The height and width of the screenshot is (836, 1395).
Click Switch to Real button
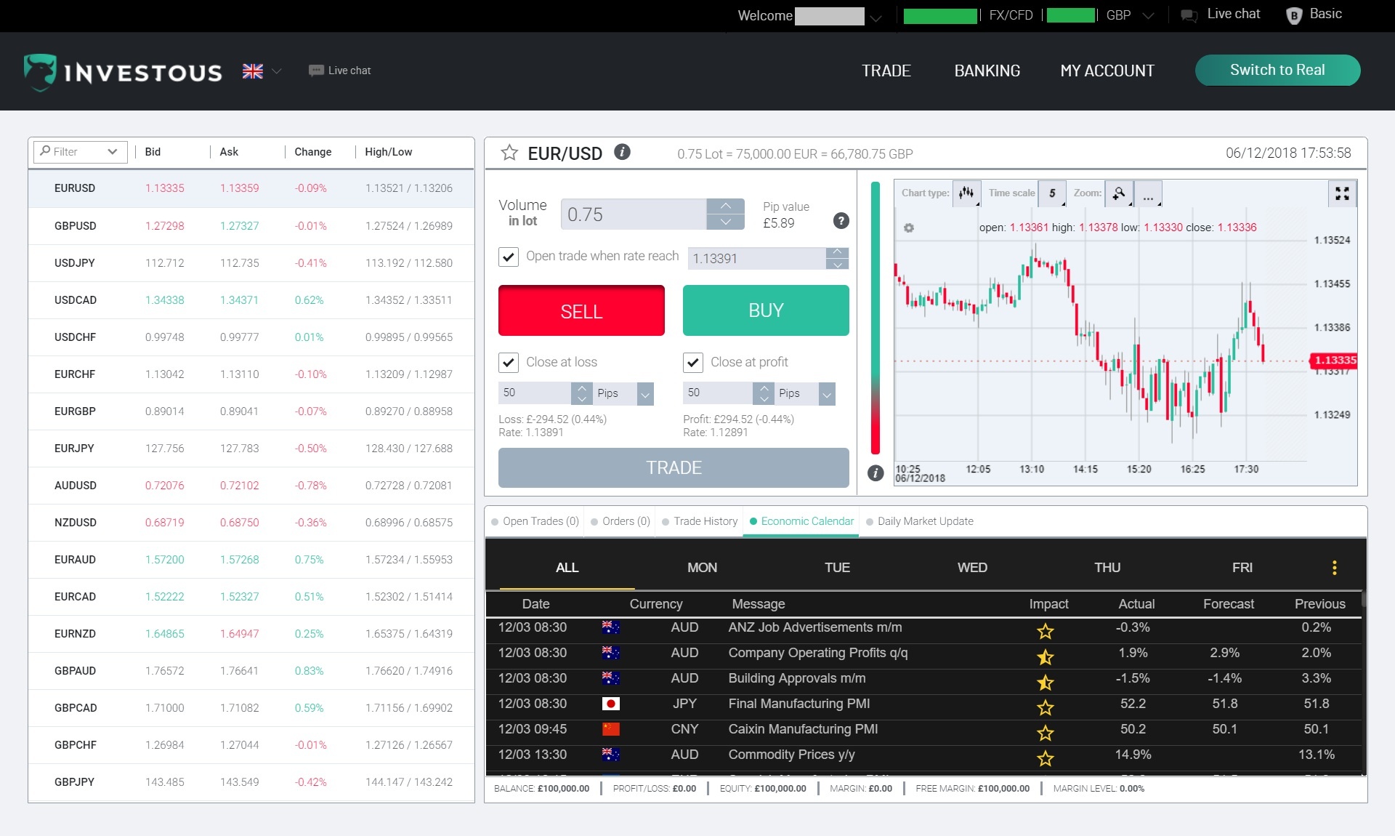pos(1277,71)
